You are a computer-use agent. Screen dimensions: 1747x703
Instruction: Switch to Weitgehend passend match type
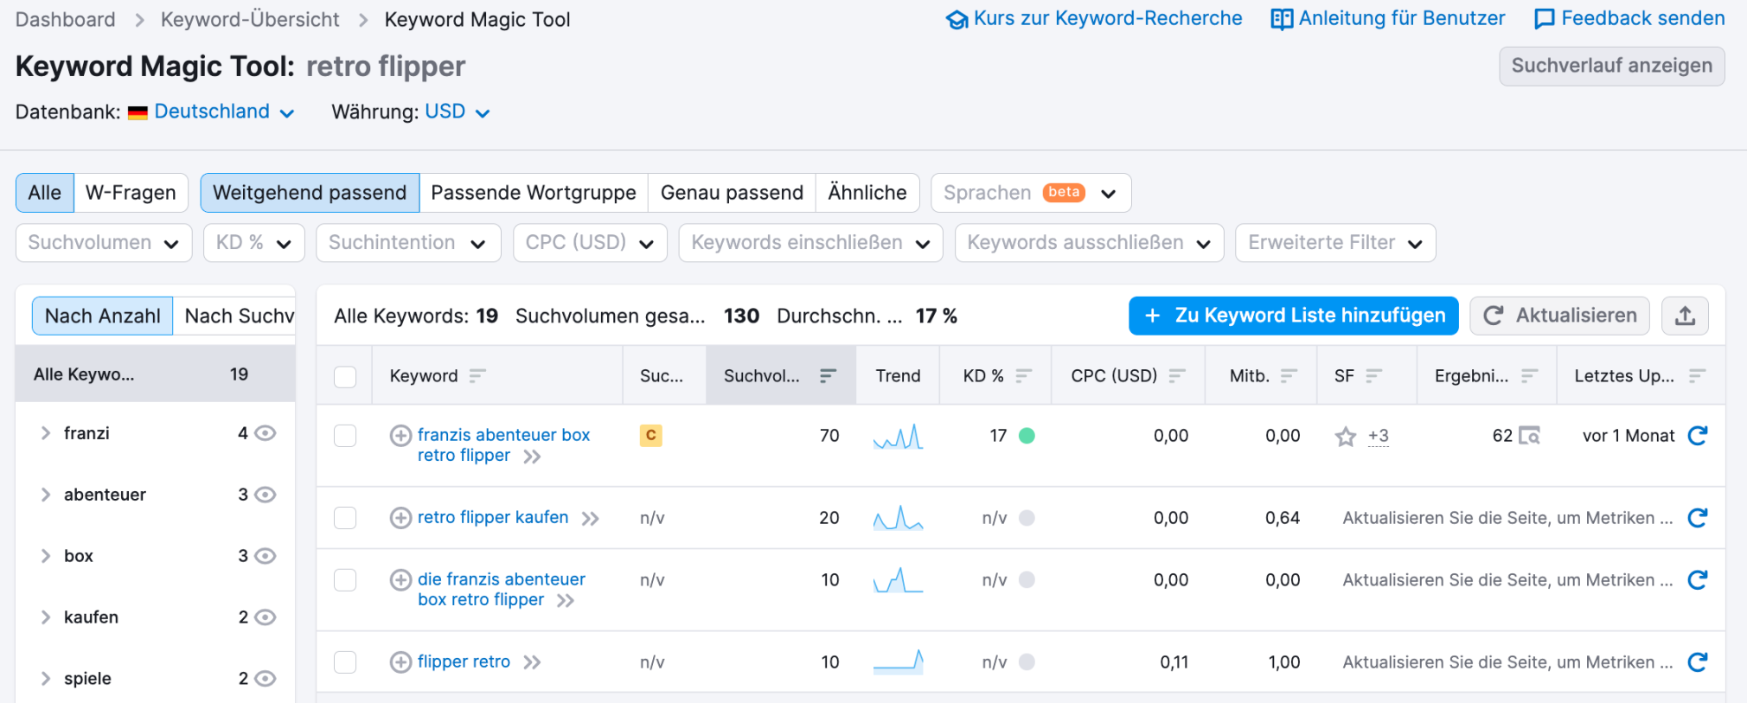click(310, 192)
